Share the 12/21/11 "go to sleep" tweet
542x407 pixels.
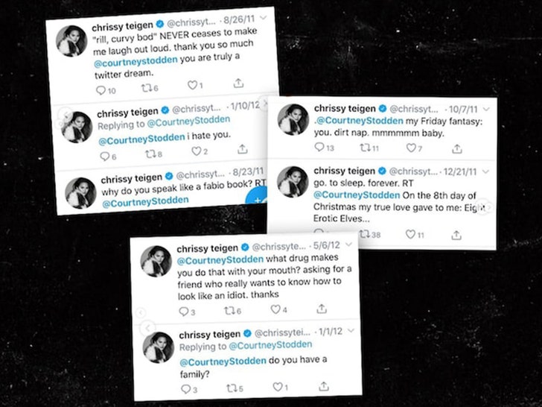[456, 236]
